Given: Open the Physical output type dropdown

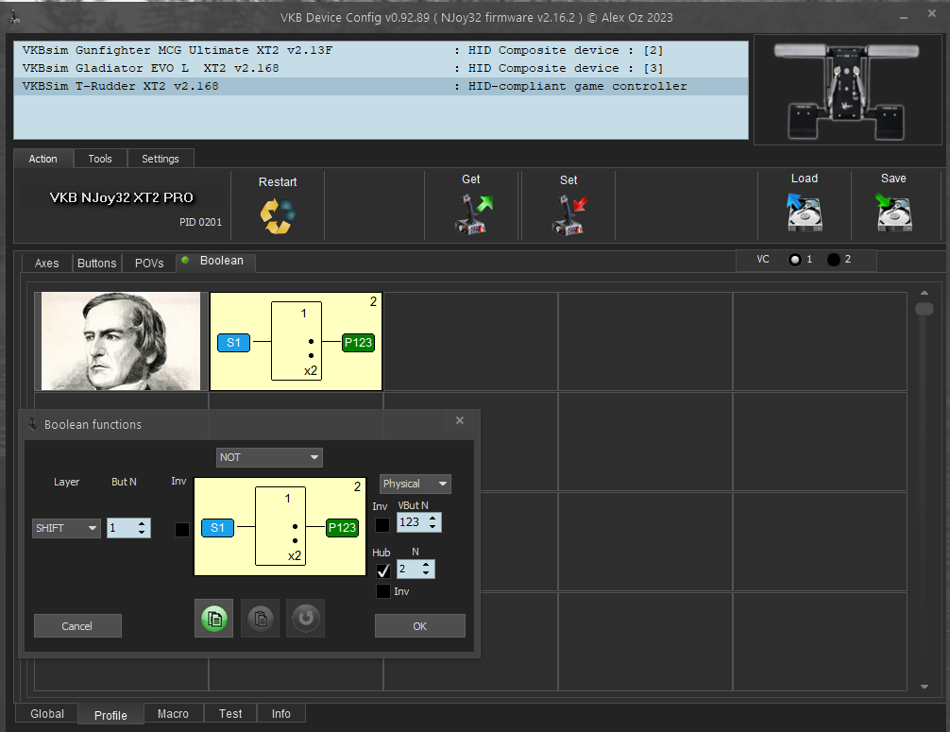Looking at the screenshot, I should [x=416, y=484].
